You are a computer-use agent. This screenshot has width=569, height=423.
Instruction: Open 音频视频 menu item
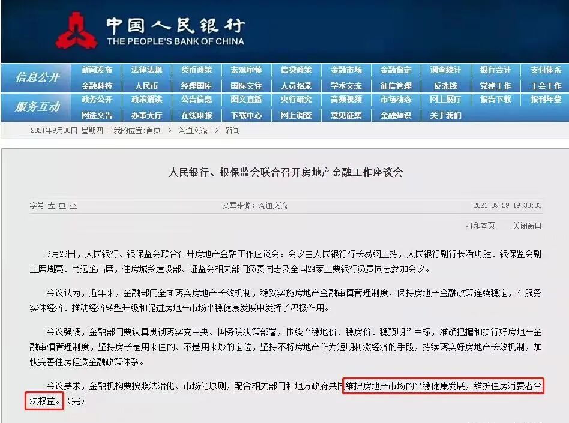point(346,99)
